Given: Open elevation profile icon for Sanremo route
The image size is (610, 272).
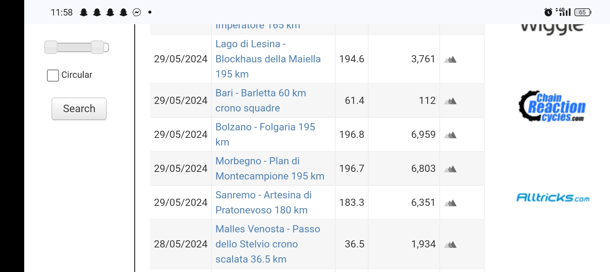Looking at the screenshot, I should [450, 203].
